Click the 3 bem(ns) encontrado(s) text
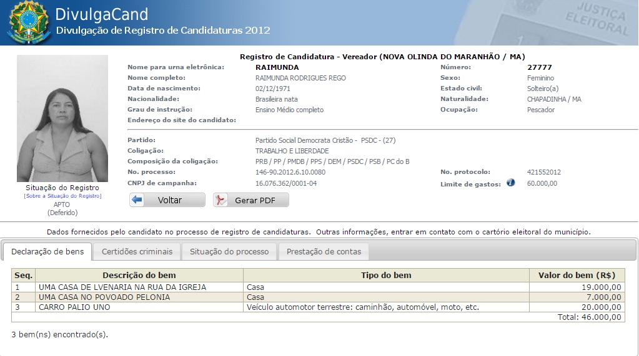This screenshot has height=356, width=639. click(x=59, y=334)
